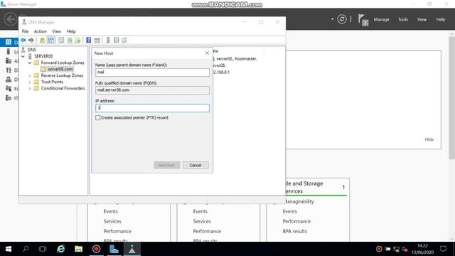
Task: Click Bandicam record icon on taskbar
Action: (x=97, y=249)
